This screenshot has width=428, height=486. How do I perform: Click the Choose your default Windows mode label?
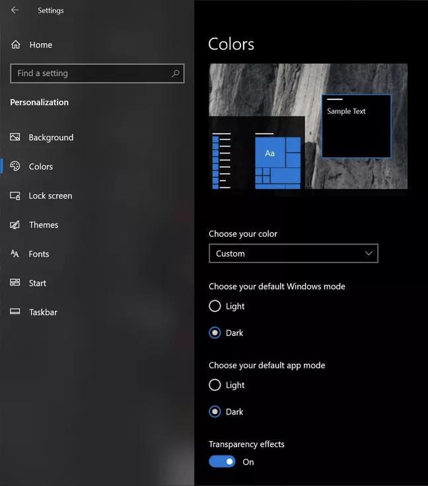[x=277, y=286]
